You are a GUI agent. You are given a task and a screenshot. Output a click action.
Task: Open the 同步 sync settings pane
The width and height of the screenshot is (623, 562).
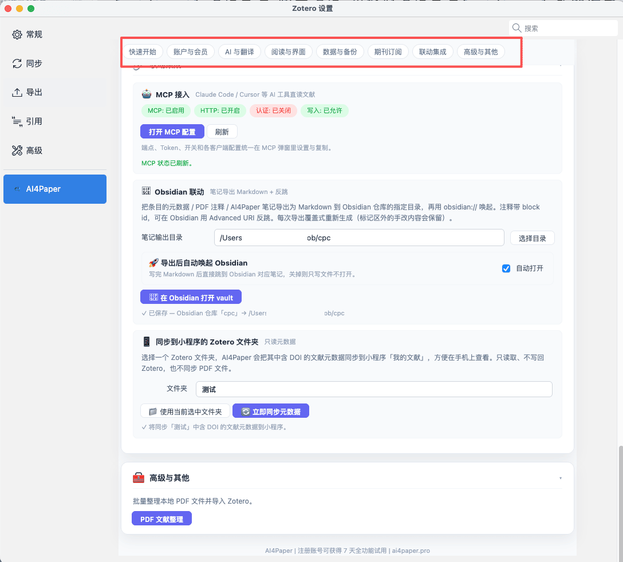click(55, 64)
